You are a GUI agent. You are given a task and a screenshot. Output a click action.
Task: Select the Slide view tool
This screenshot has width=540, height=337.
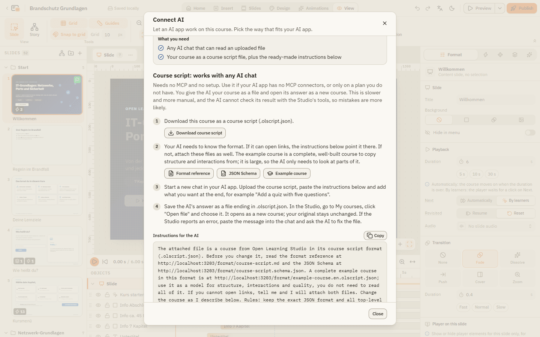tap(14, 29)
